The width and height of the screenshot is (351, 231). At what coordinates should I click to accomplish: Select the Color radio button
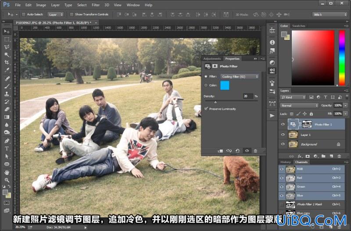point(206,85)
